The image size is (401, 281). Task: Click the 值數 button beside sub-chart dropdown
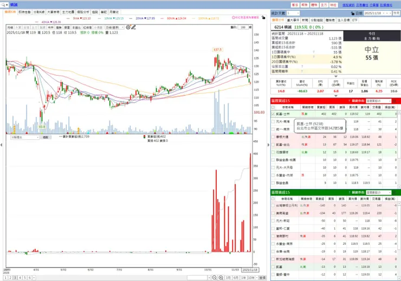click(46, 137)
